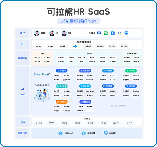
Task: Click the 以AI重塑组织能力 subtitle banner
Action: 78,21
